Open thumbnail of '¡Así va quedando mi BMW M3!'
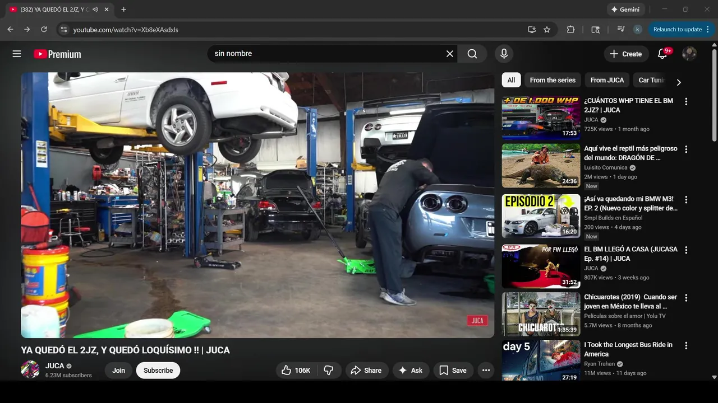Viewport: 718px width, 403px height. [x=541, y=216]
